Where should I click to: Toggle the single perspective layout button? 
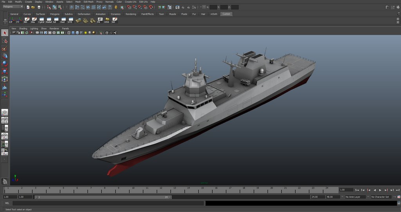5,112
